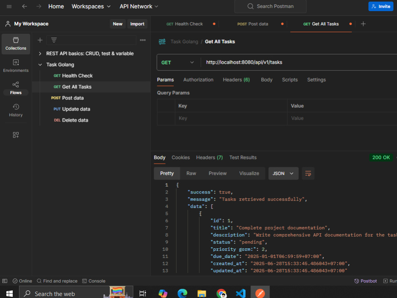Click the Search Postman field
Image resolution: width=397 pixels, height=298 pixels.
(x=270, y=6)
